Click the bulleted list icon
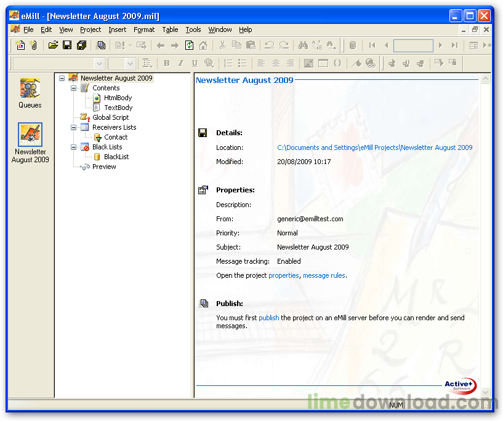The width and height of the screenshot is (503, 421). click(243, 63)
